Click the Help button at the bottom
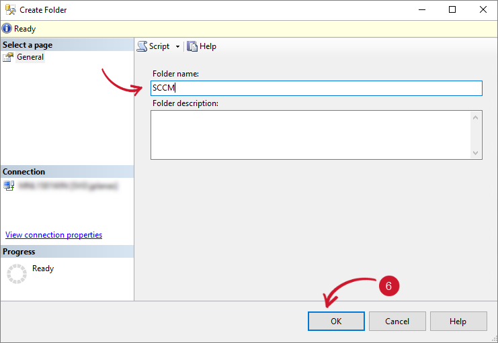 pos(458,321)
